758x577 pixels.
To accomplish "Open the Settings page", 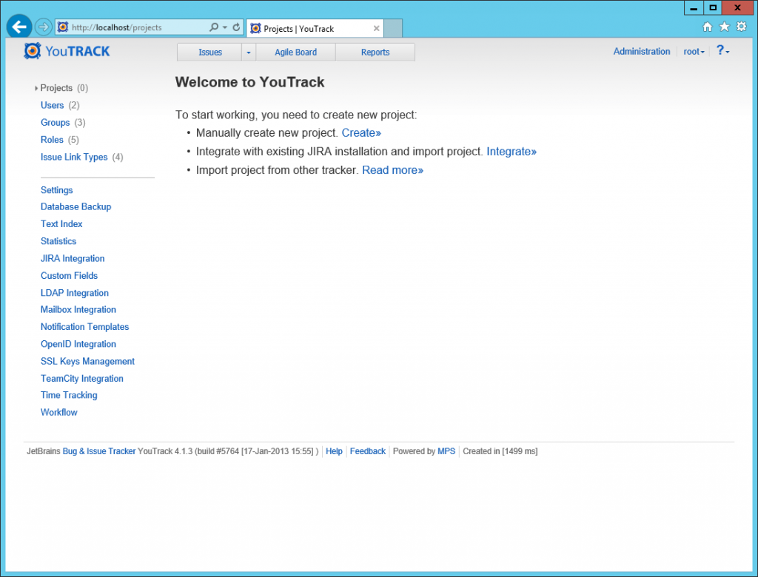I will pos(56,190).
